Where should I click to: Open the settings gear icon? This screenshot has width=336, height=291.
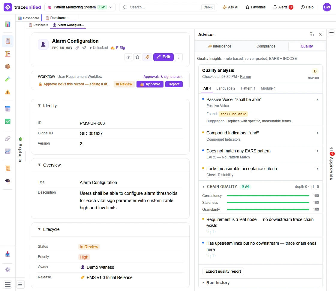tap(7, 270)
